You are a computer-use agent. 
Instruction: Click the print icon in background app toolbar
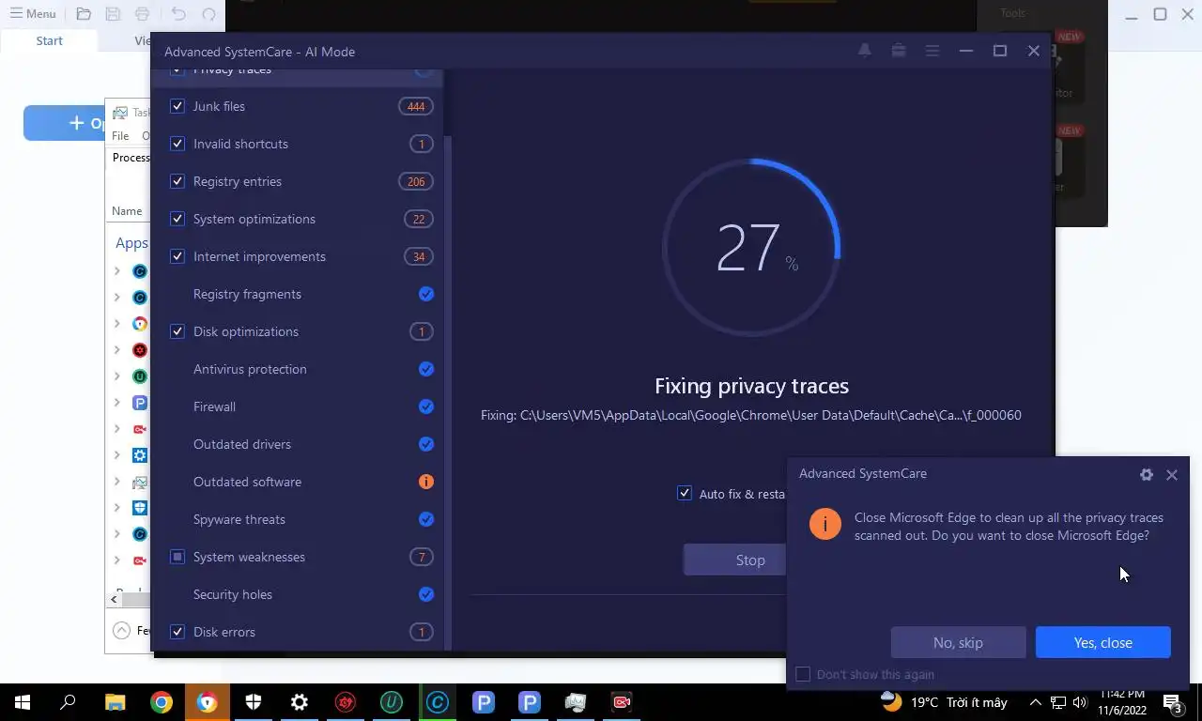pyautogui.click(x=142, y=14)
